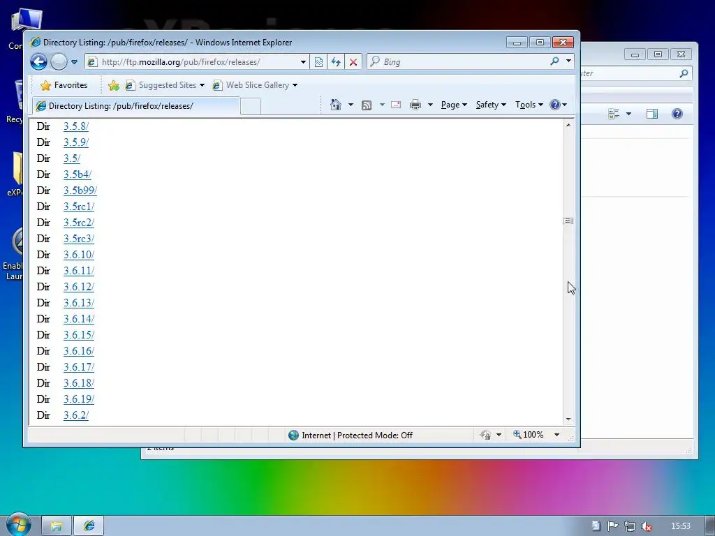Expand the address bar autocomplete dropdown
This screenshot has width=715, height=536.
(303, 62)
